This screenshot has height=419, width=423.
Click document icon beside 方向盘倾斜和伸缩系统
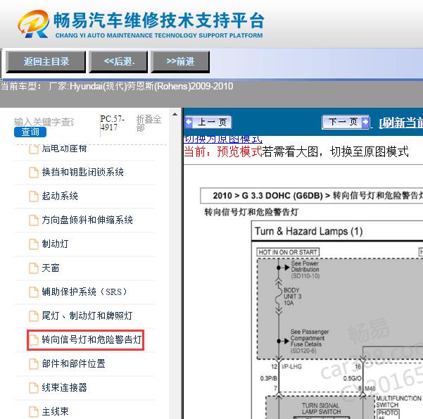(x=34, y=220)
